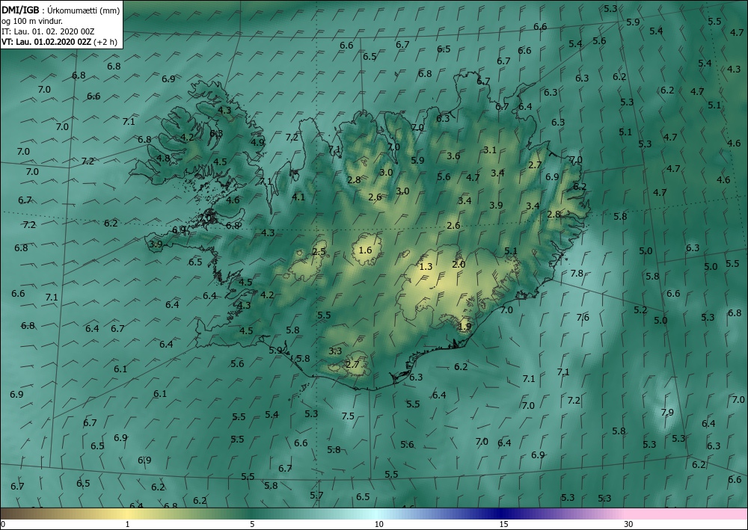Click the "3.6" value in north Iceland
748x530 pixels.
tap(453, 155)
